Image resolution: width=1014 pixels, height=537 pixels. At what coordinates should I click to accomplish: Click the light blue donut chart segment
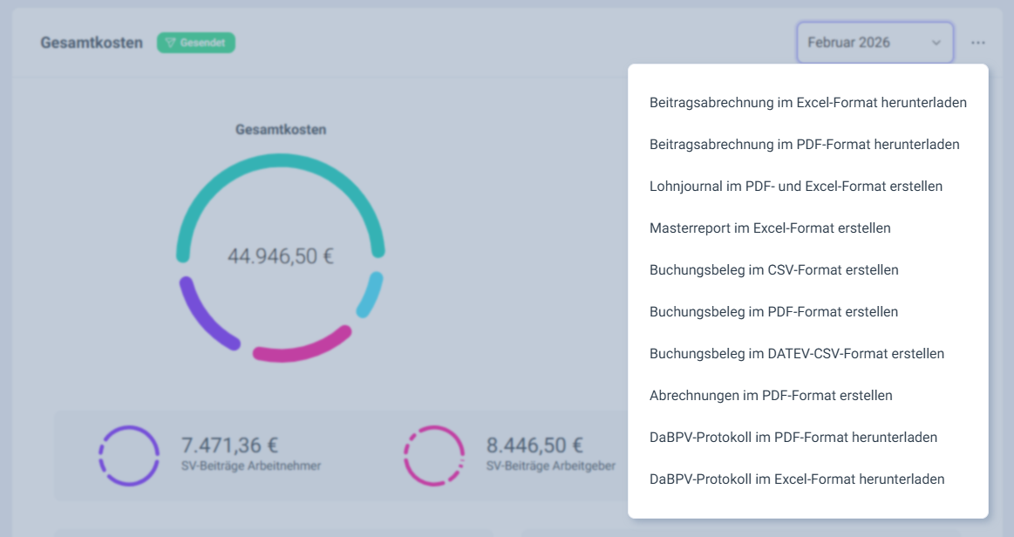(x=371, y=295)
